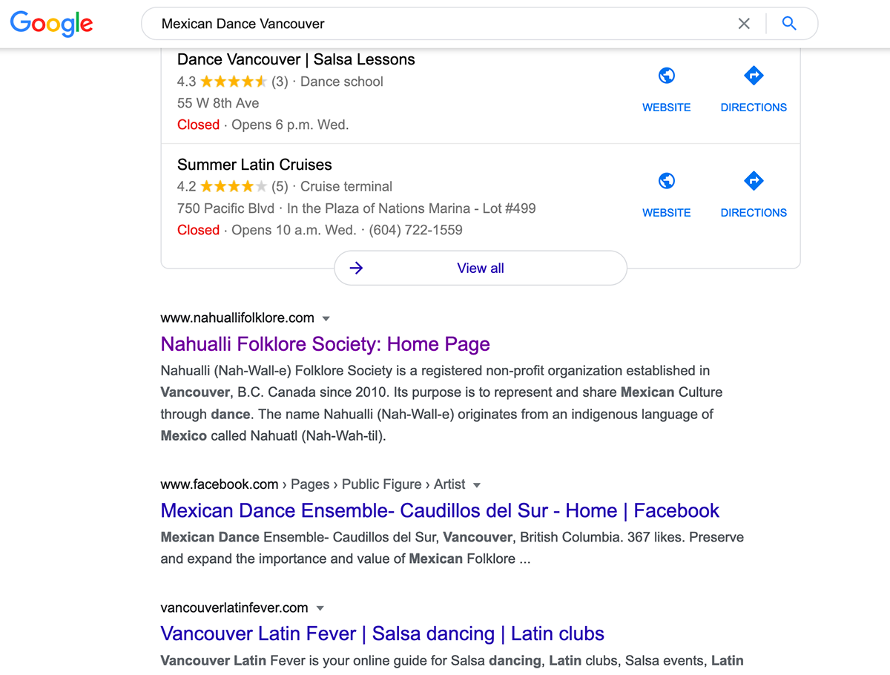The image size is (890, 675).
Task: Get directions icon for Summer Latin Cruises
Action: click(754, 181)
